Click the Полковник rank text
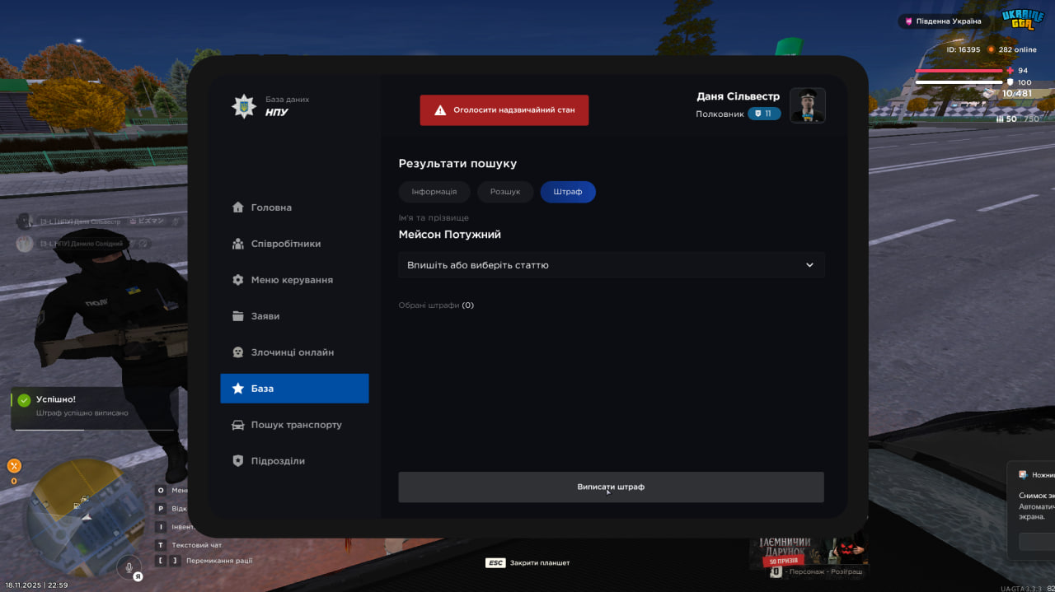 (719, 114)
